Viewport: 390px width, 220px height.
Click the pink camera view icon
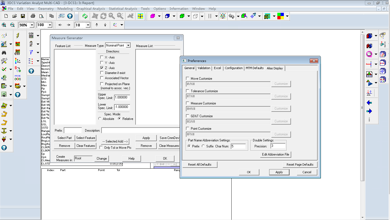pyautogui.click(x=369, y=54)
